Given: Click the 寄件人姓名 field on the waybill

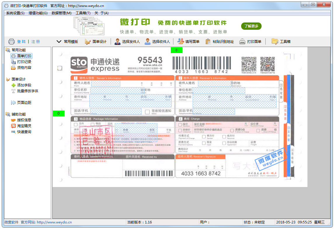Looking at the screenshot, I should (x=105, y=84).
